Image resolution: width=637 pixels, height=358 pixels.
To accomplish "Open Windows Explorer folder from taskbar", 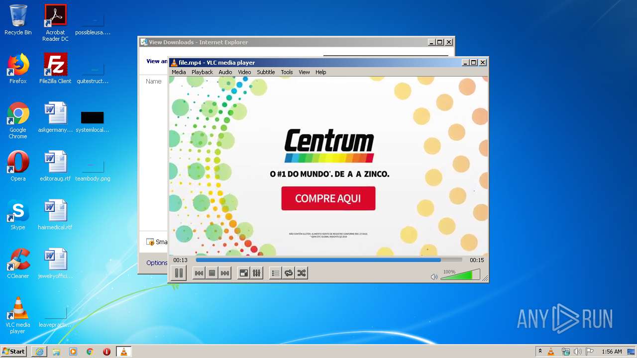I will (x=56, y=352).
